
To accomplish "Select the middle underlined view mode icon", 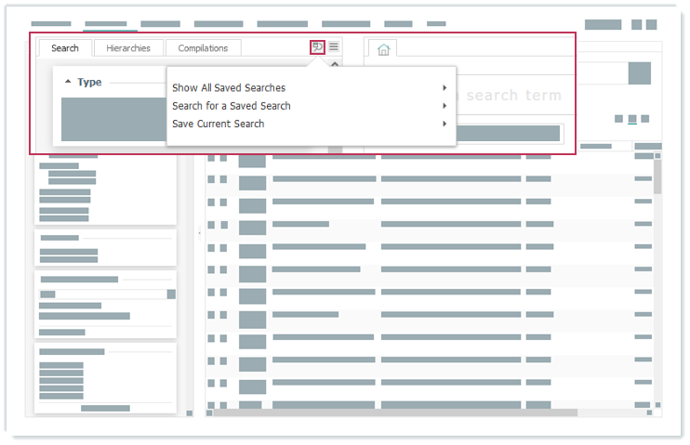I will [632, 119].
